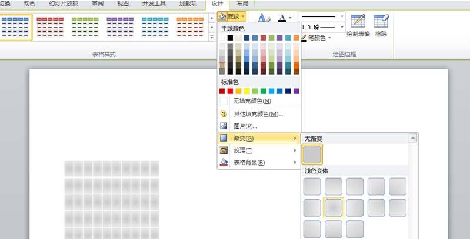This screenshot has width=470, height=239.
Task: Open the 审阅 review tab
Action: click(98, 4)
